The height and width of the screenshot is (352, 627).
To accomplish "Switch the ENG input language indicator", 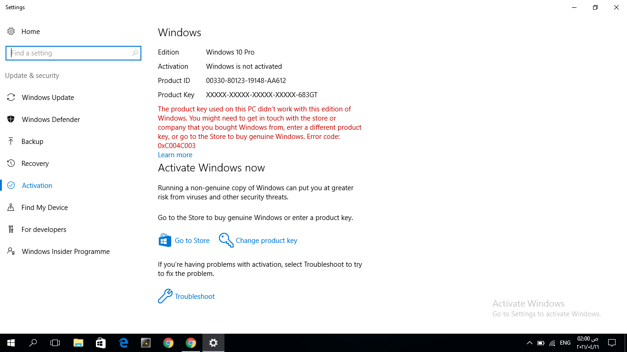I will point(565,343).
